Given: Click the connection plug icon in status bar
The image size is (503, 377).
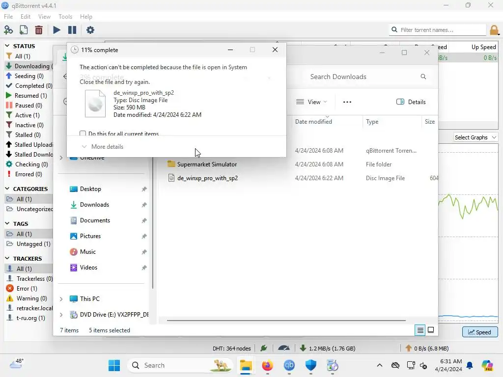Looking at the screenshot, I should (264, 348).
